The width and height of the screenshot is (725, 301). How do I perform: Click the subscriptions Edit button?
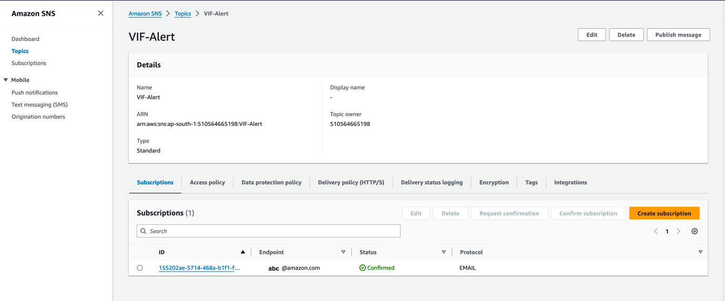pos(416,213)
